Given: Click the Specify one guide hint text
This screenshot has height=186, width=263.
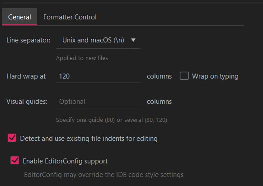Looking at the screenshot, I should [112, 120].
